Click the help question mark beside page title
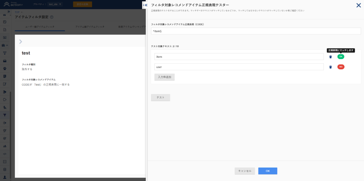The width and height of the screenshot is (364, 181). [x=52, y=17]
